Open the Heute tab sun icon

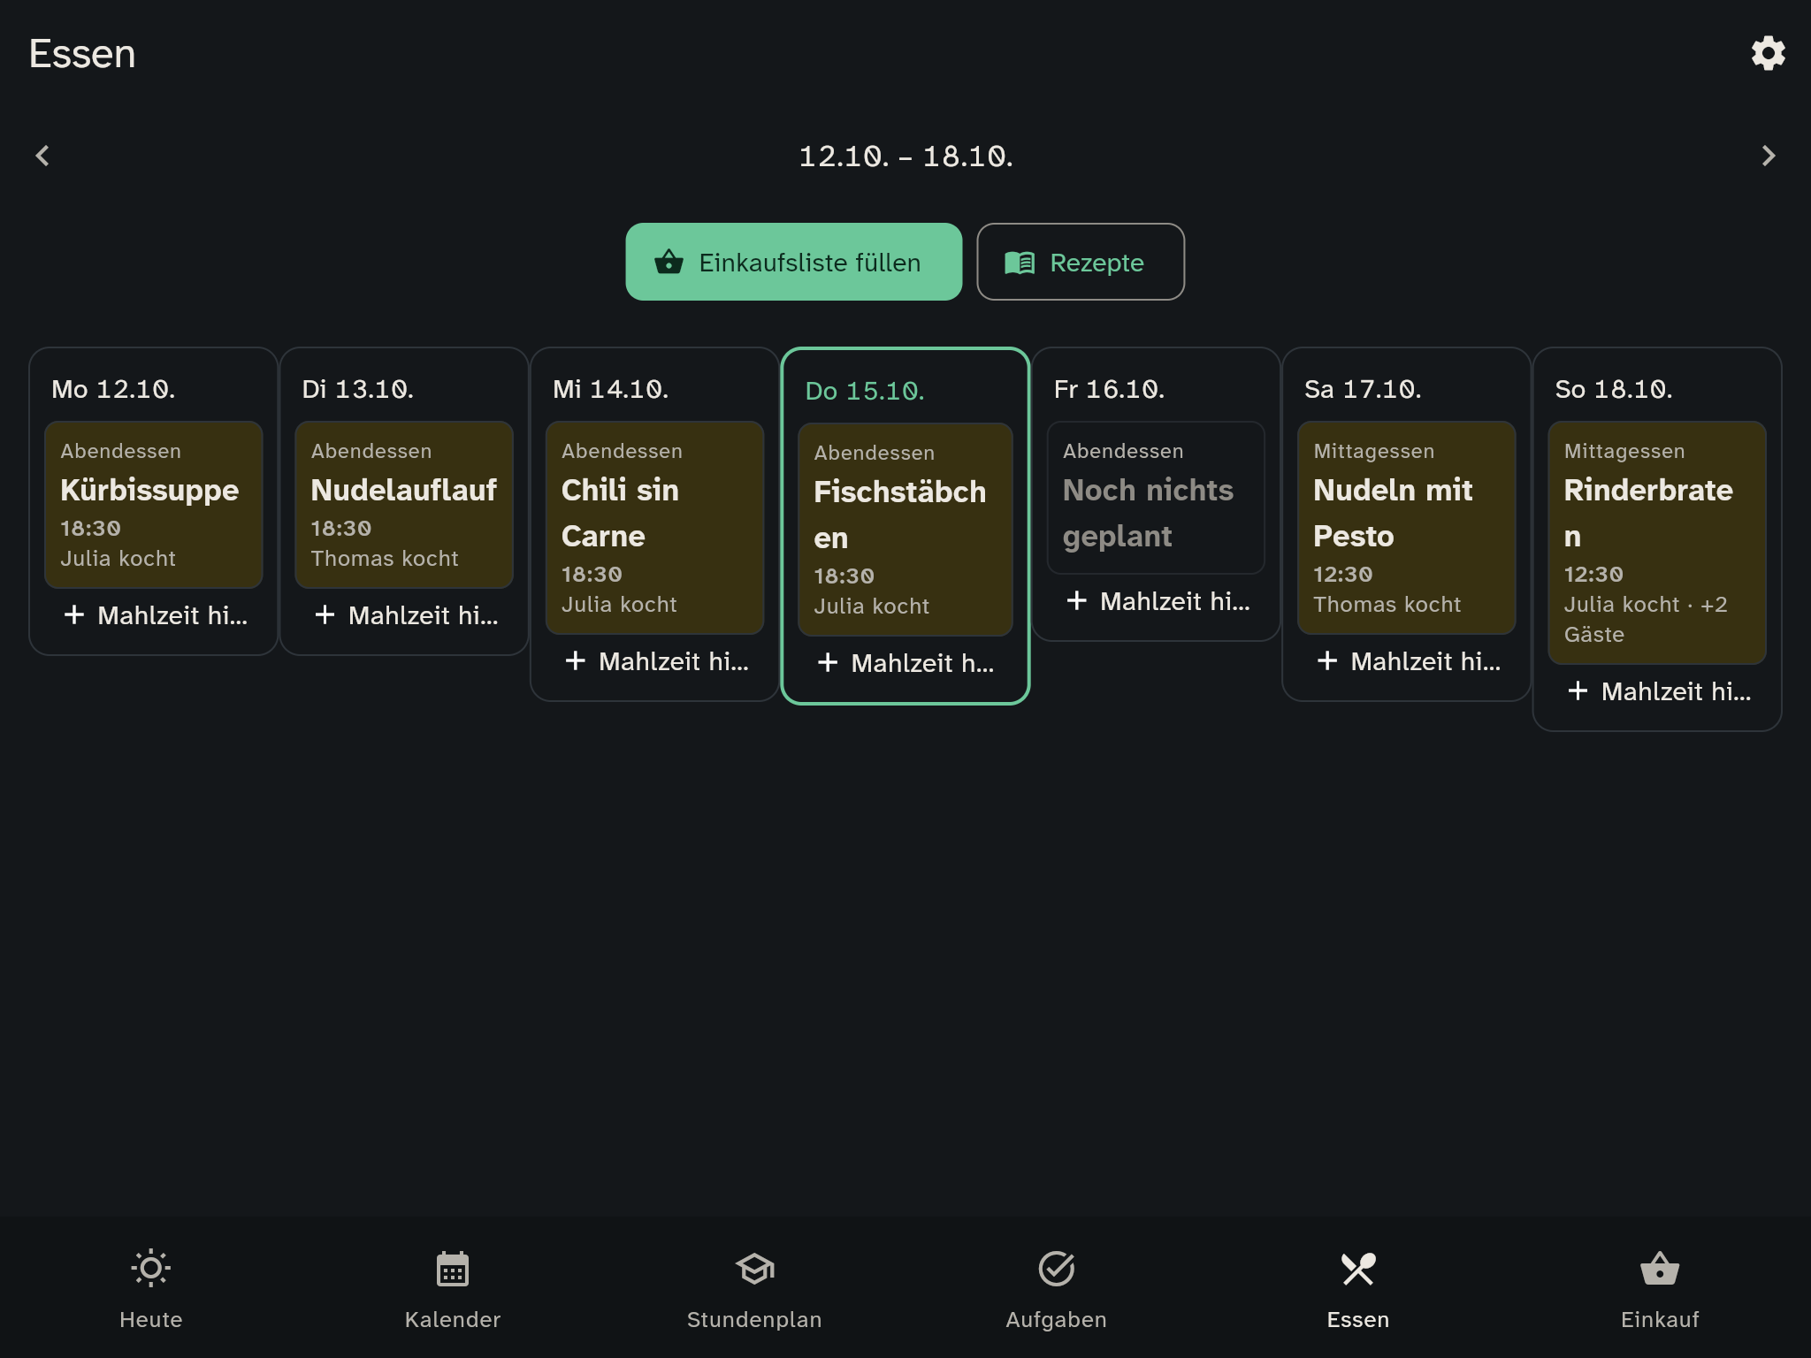[151, 1268]
